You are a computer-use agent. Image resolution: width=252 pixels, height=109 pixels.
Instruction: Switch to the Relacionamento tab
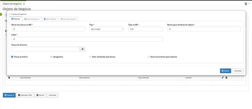point(32,19)
